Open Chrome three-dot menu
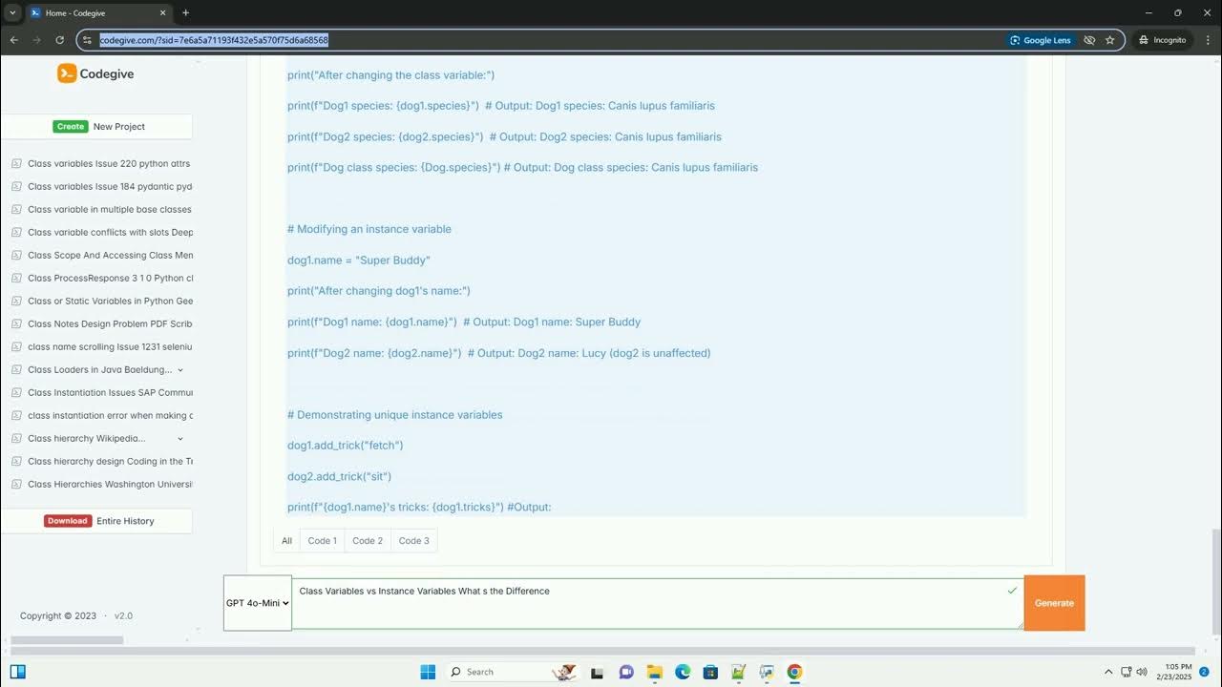Viewport: 1222px width, 687px height. click(1207, 40)
